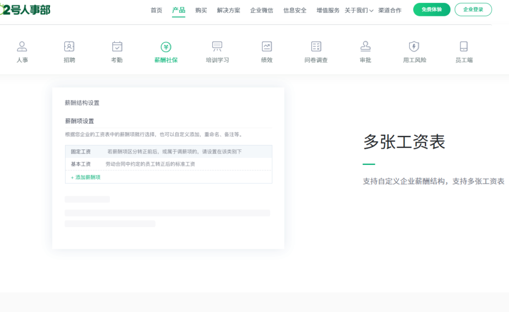Image resolution: width=509 pixels, height=312 pixels.
Task: Select the 人事 (HR) module icon
Action: tap(22, 50)
